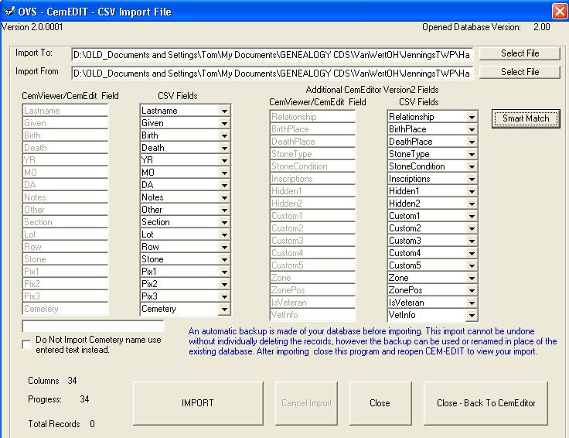This screenshot has width=569, height=438.
Task: Click the grayed Lastname CemViewer field
Action: pos(65,111)
